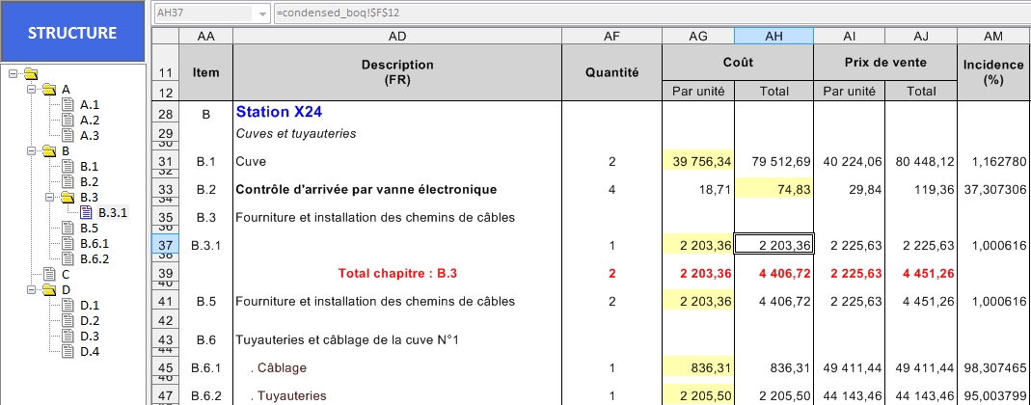Open the cell name box dropdown arrow

(x=263, y=13)
